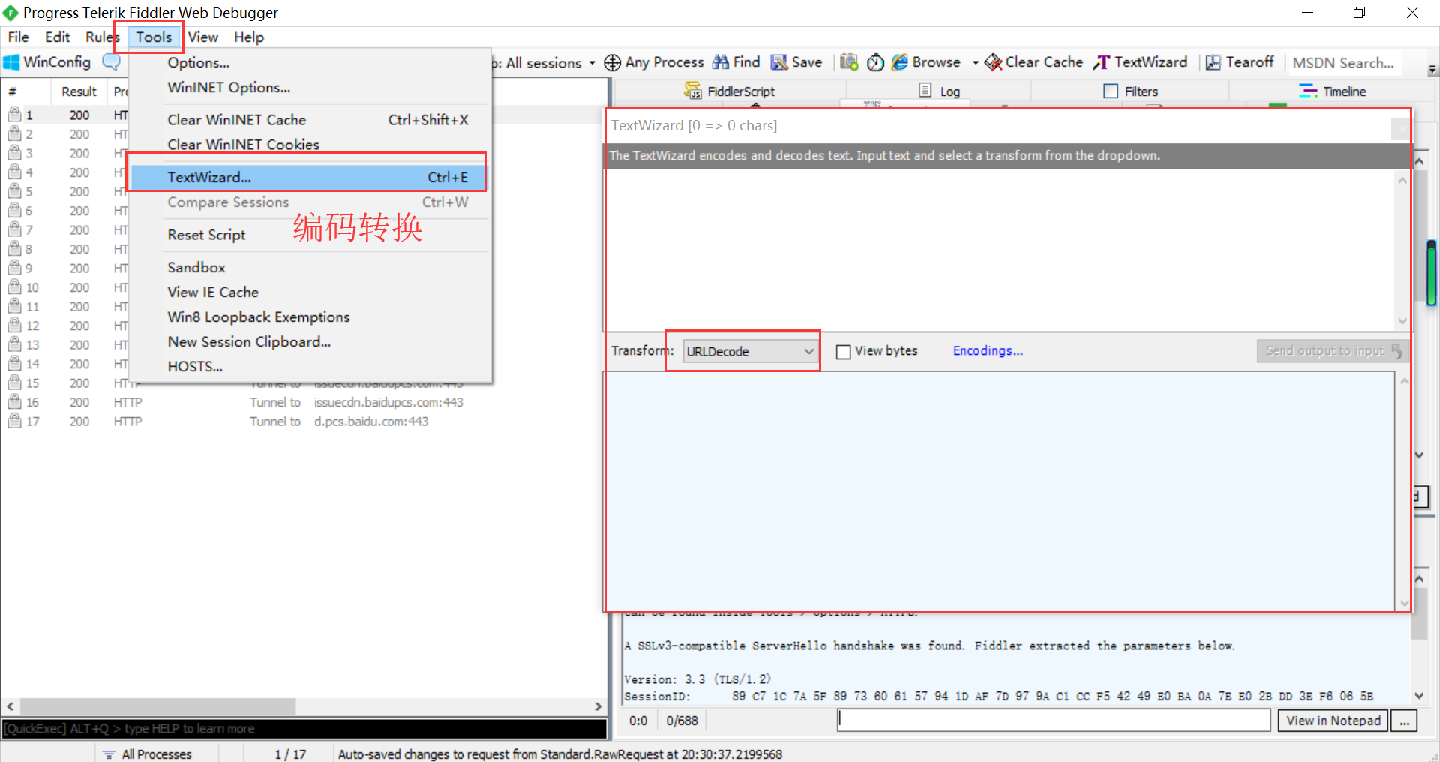Click the stopwatch timer toolbar icon

(875, 62)
